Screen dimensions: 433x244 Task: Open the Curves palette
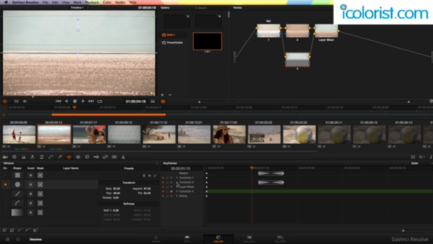[50, 157]
